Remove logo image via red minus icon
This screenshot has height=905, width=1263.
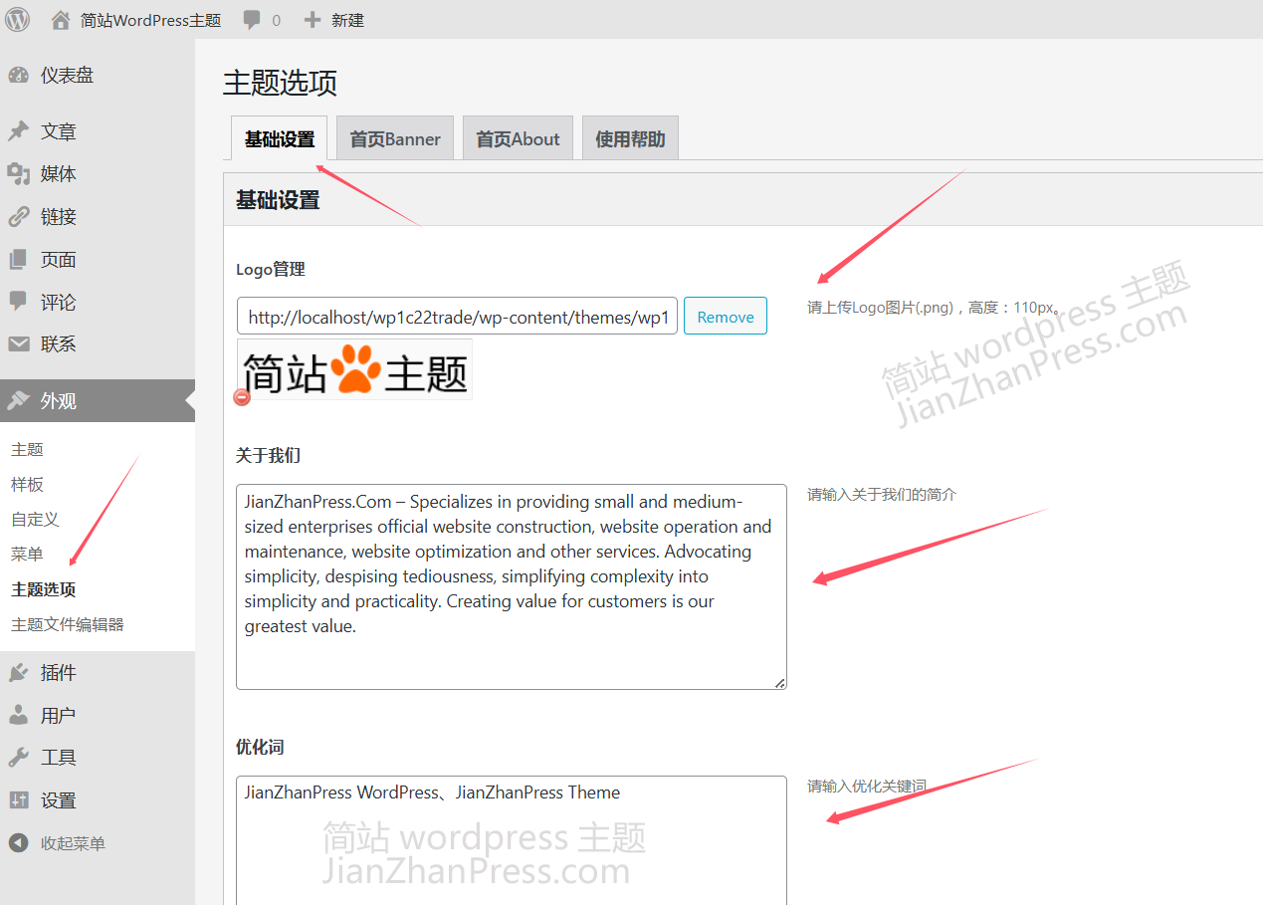242,397
